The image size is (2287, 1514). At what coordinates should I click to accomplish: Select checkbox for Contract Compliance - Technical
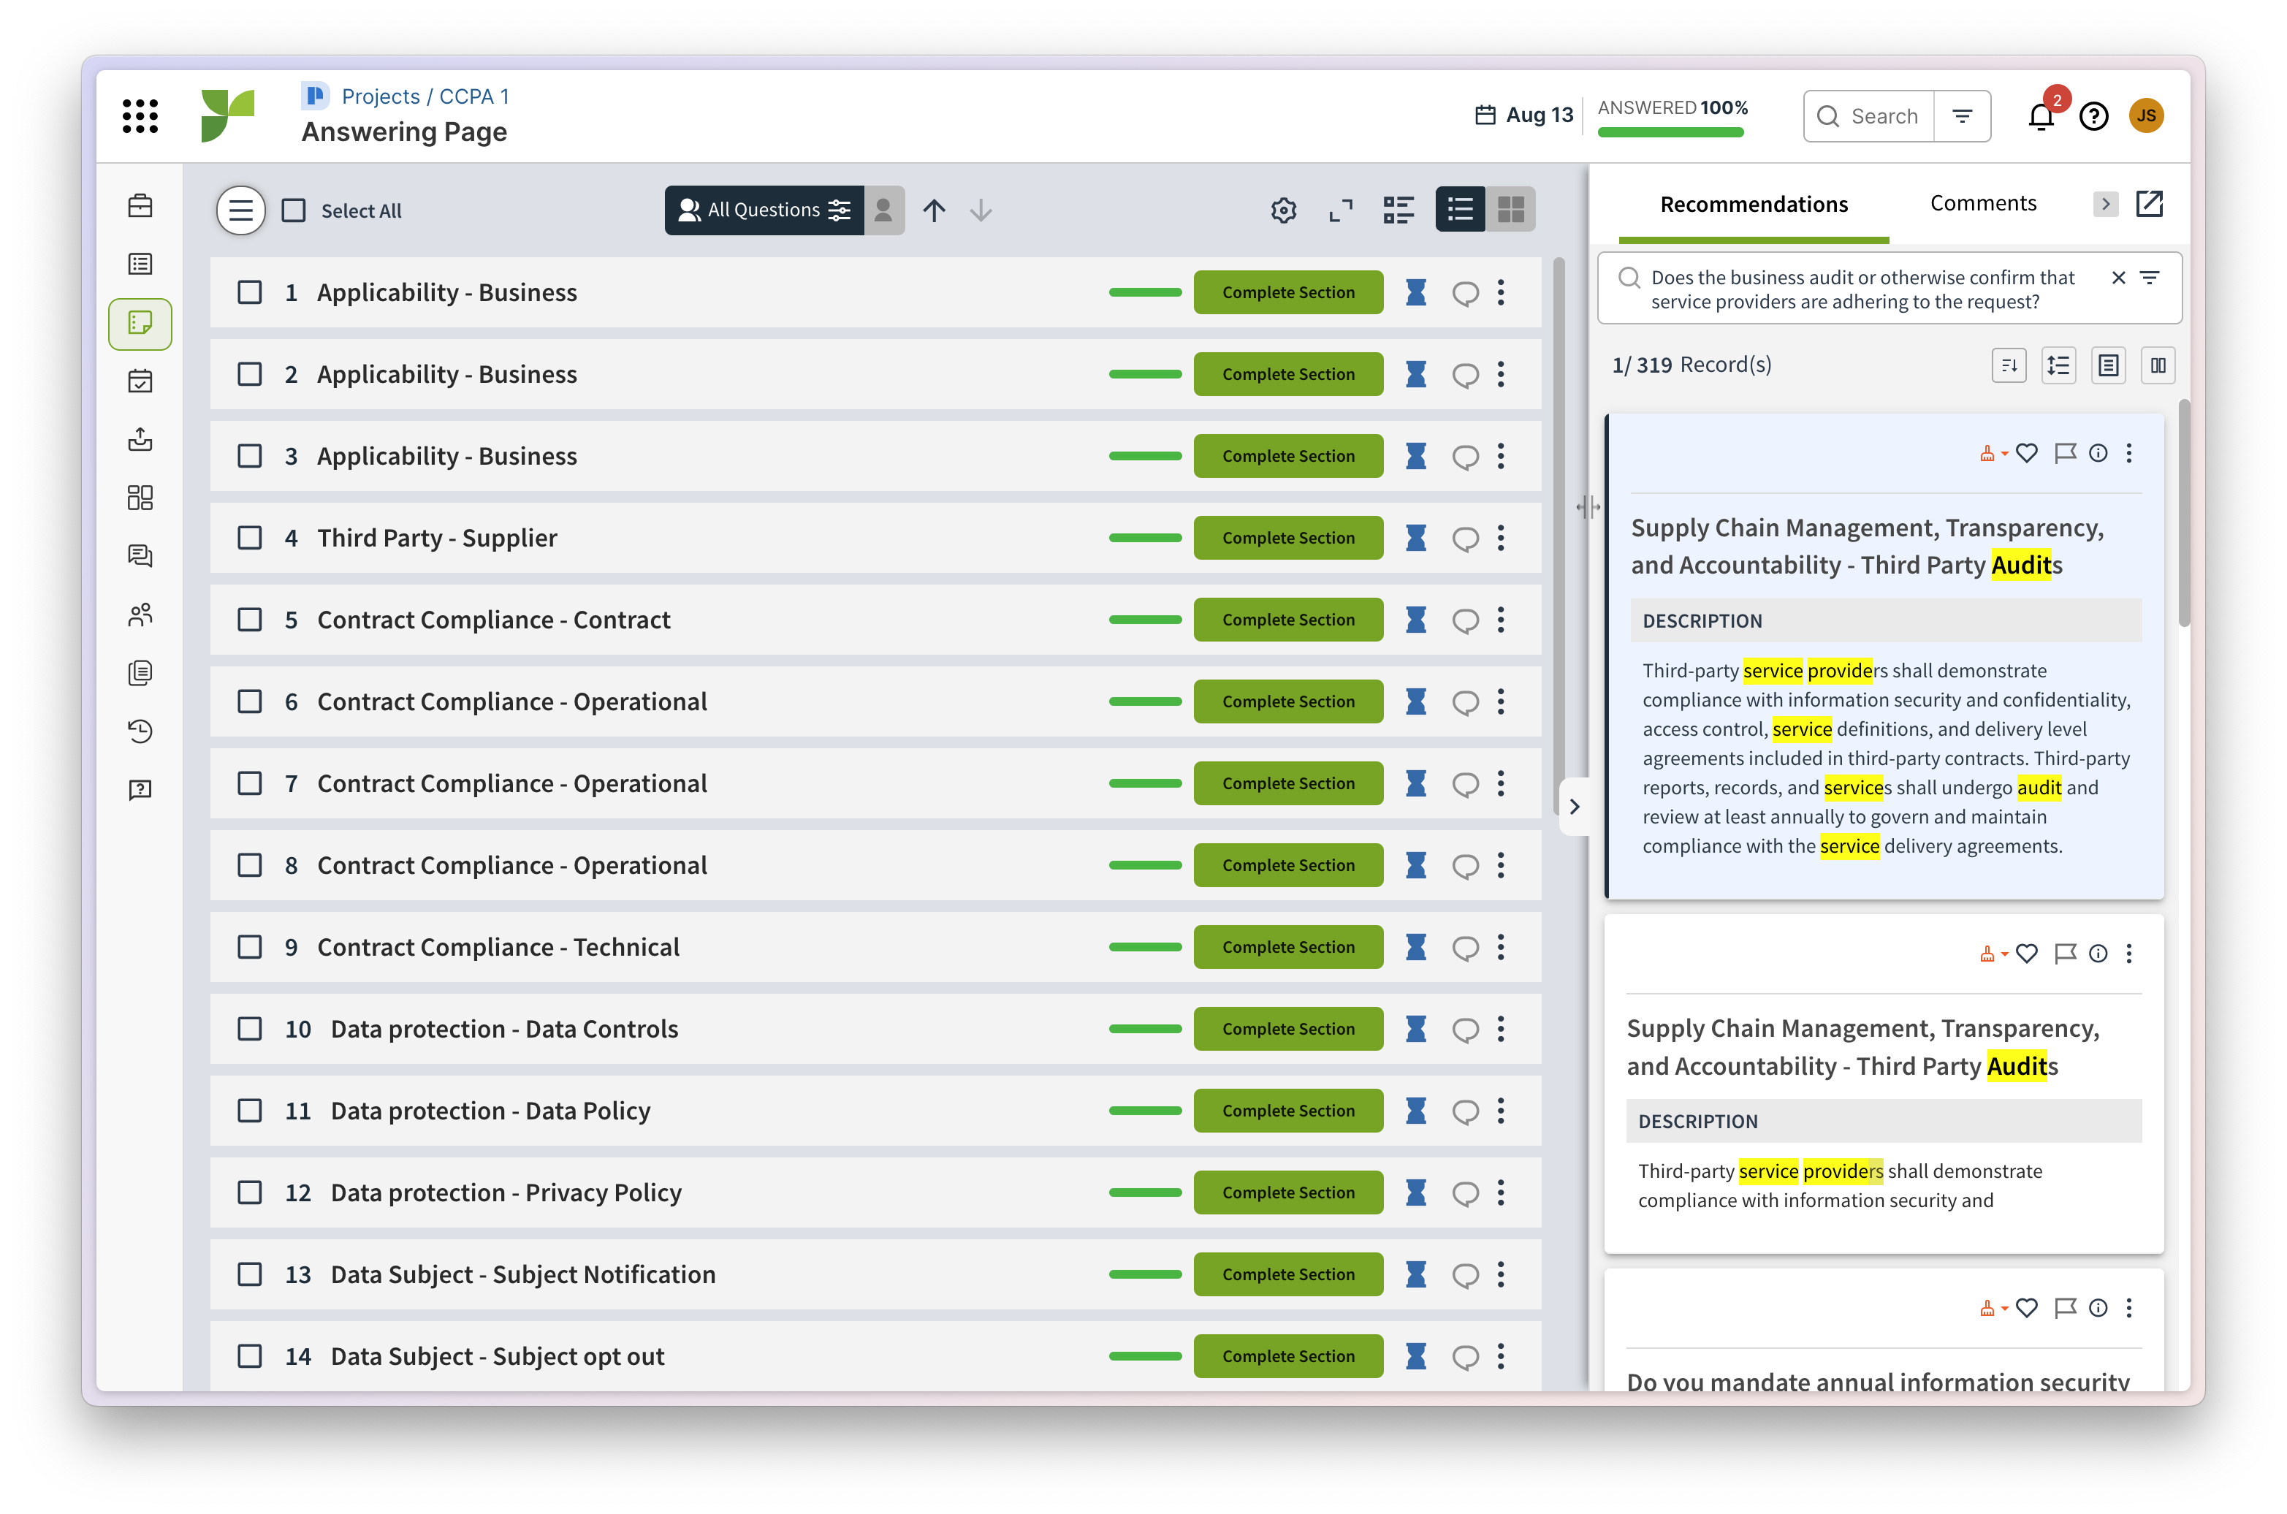(250, 947)
